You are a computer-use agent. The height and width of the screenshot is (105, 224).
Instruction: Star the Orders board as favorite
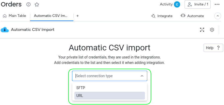click(x=37, y=5)
